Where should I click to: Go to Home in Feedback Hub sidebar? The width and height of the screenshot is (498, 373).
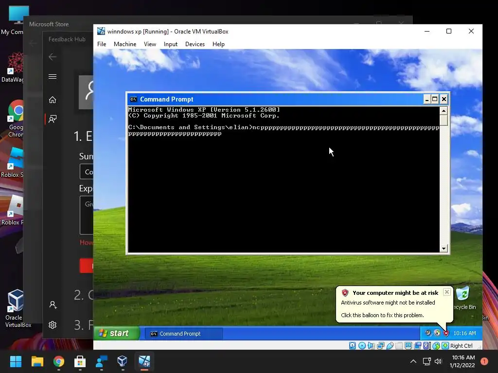click(x=53, y=100)
